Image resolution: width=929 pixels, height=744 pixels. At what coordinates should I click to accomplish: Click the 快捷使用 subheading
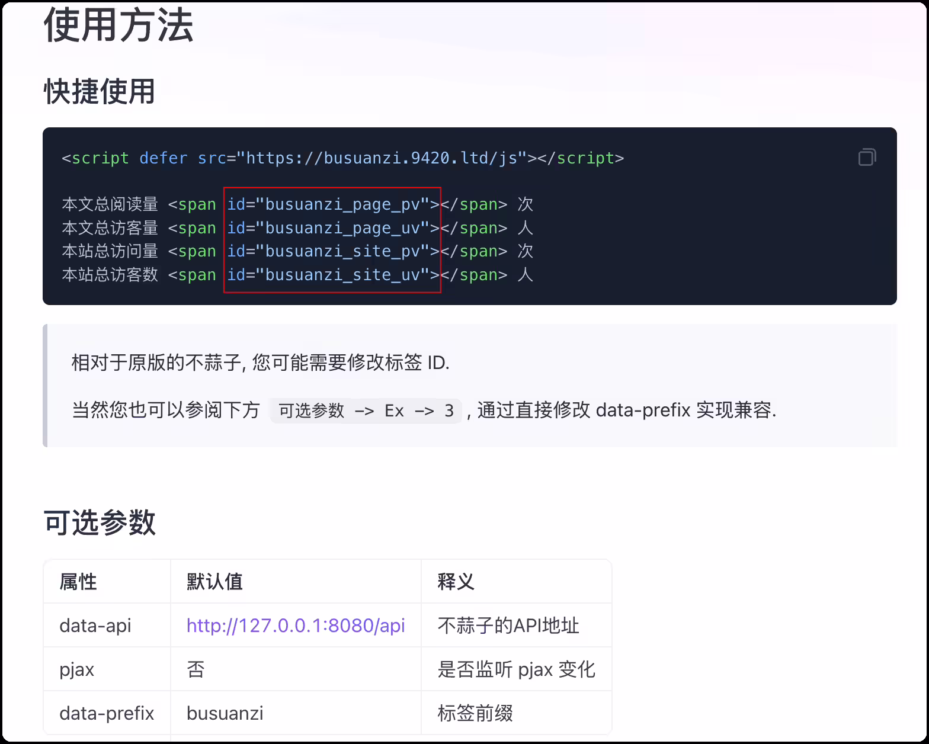pos(100,92)
